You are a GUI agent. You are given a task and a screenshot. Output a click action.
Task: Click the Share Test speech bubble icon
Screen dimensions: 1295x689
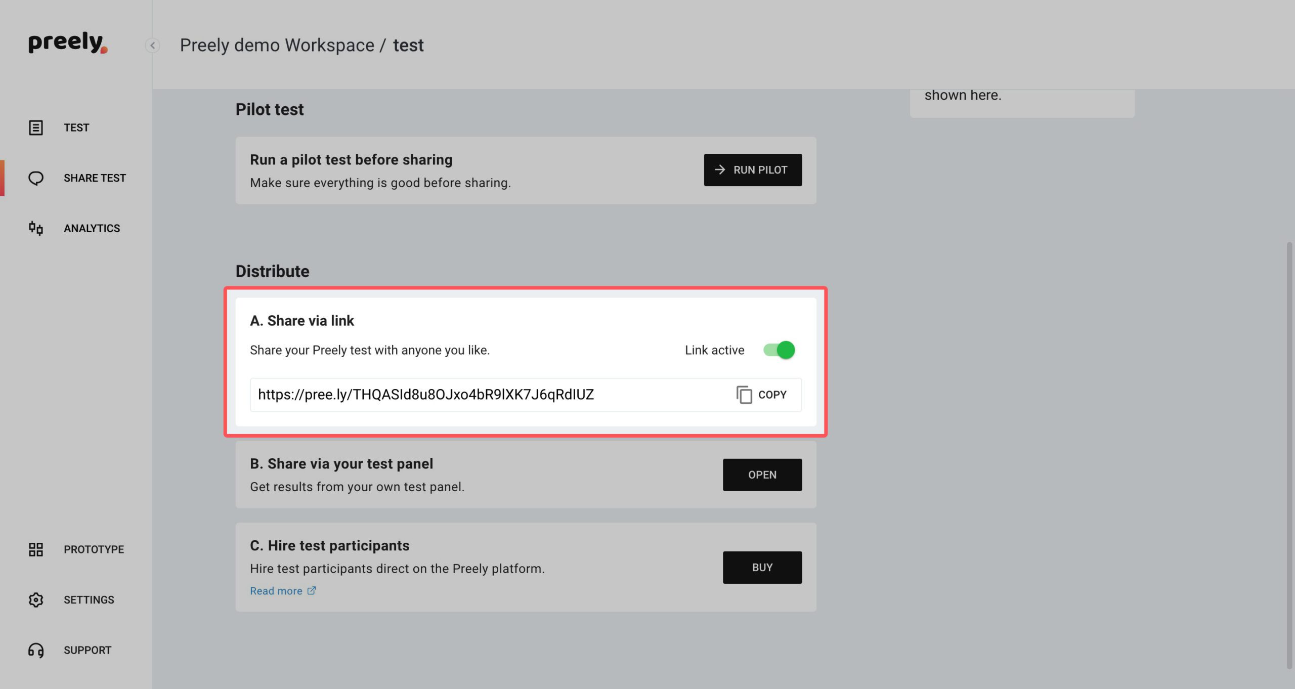(x=36, y=178)
